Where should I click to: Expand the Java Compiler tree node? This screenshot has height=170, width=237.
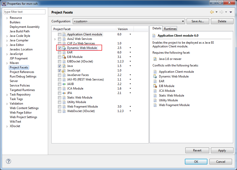point(7,41)
